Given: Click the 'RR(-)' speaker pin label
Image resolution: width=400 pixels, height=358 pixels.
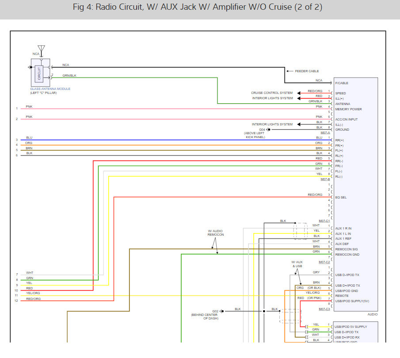Looking at the screenshot, I should (339, 161).
